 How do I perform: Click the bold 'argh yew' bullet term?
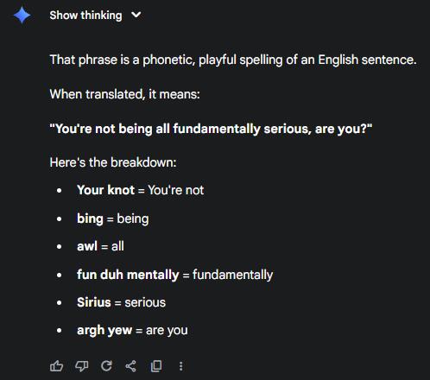point(104,331)
